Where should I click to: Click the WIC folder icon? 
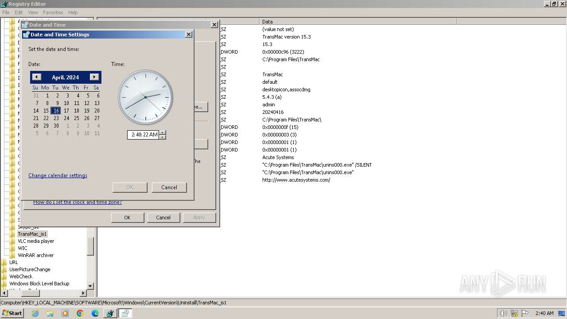[12, 248]
